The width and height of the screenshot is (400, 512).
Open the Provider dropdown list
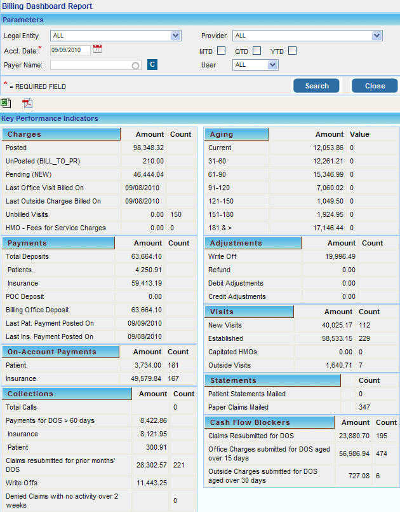pyautogui.click(x=377, y=36)
